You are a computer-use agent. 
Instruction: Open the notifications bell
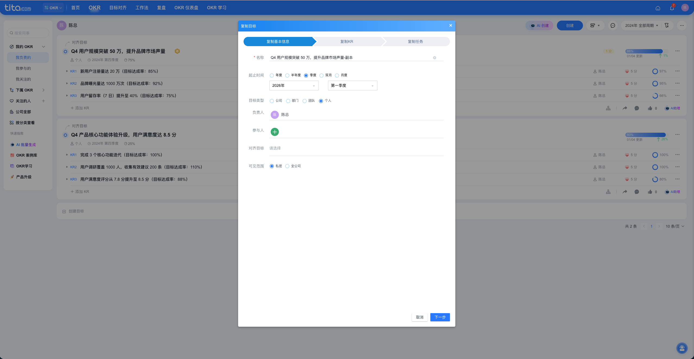672,8
